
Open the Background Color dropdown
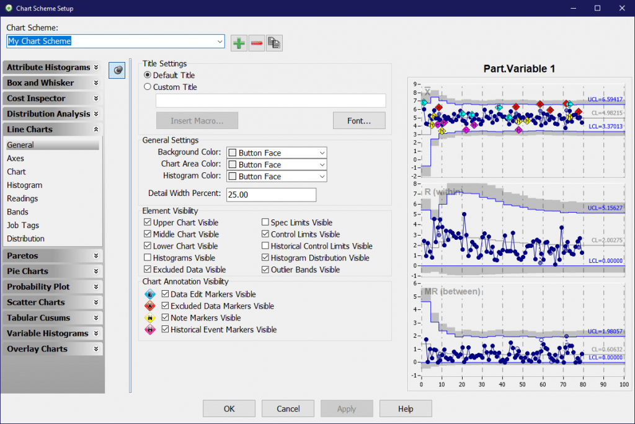(322, 153)
